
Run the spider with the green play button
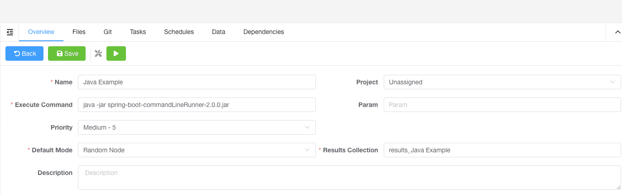pos(116,53)
